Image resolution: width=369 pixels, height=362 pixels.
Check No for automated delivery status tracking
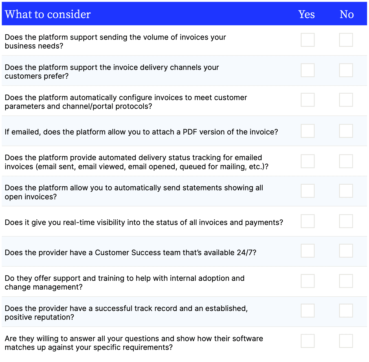pos(346,161)
